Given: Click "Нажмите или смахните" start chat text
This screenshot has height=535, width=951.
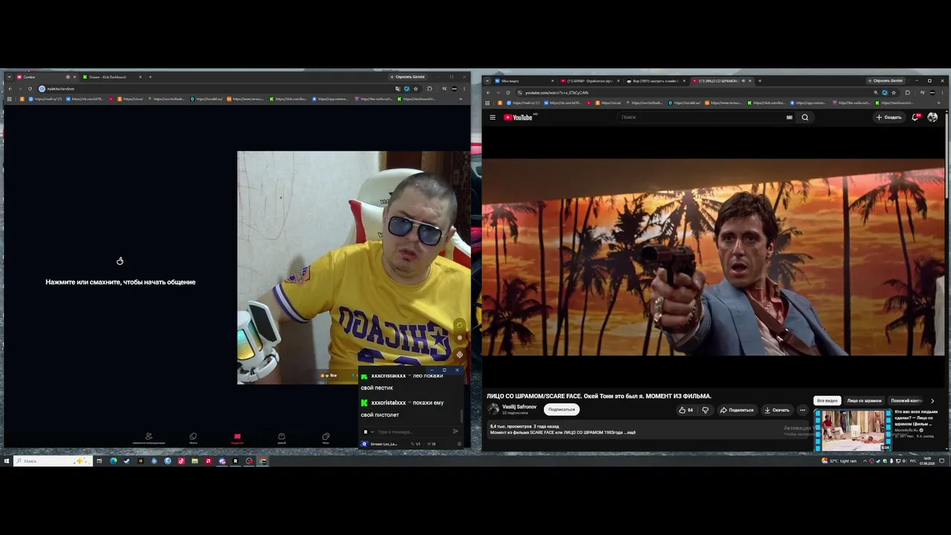Looking at the screenshot, I should point(120,282).
